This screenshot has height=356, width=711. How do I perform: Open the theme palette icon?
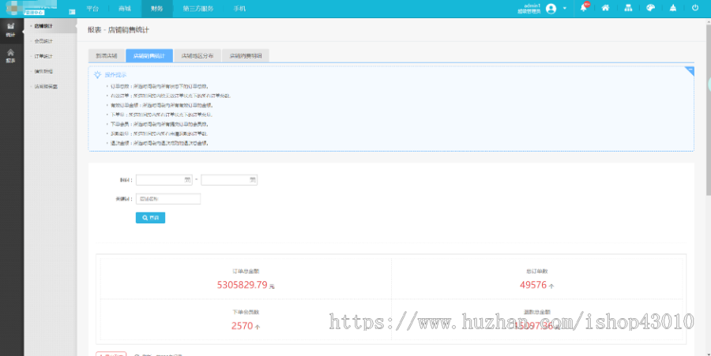tap(650, 8)
